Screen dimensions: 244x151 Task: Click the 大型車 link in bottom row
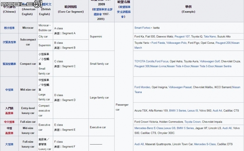click(9, 144)
